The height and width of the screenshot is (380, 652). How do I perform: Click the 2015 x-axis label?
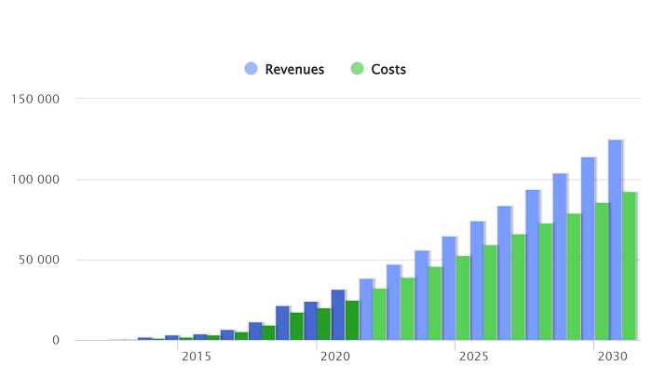(x=197, y=357)
